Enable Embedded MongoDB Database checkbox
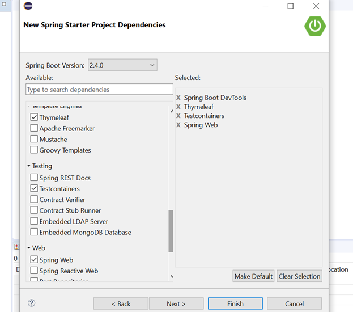 34,232
